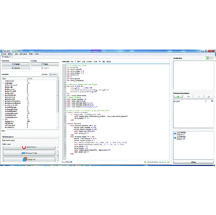Click the remove constant icon button

pos(212,58)
